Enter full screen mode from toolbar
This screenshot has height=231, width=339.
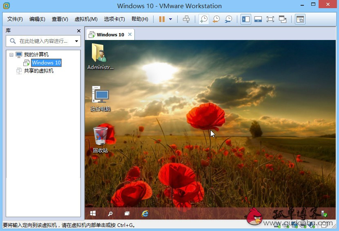click(x=270, y=19)
